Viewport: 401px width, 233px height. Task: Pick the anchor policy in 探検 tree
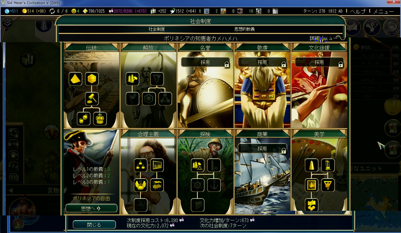click(x=214, y=185)
